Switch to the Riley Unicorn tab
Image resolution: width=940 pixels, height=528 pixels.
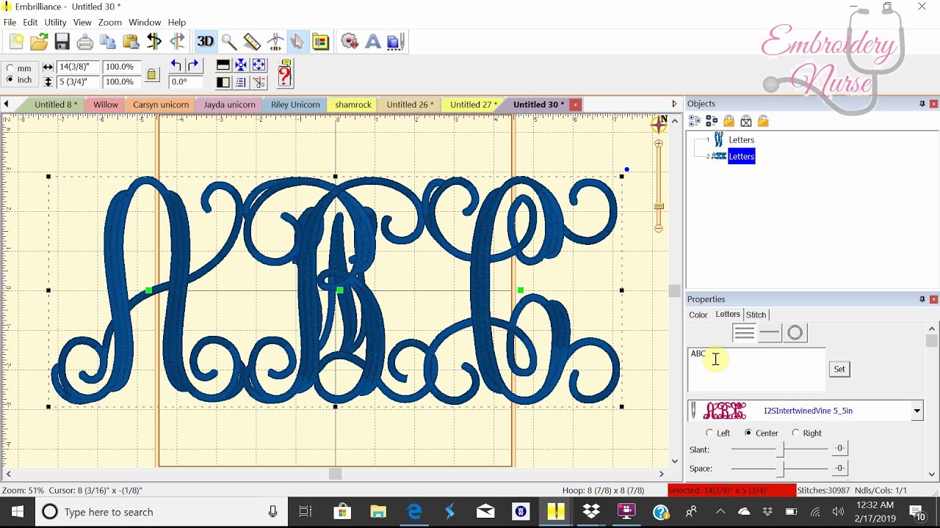click(295, 105)
